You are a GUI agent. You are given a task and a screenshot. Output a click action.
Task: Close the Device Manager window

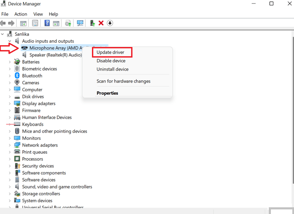pyautogui.click(x=289, y=3)
